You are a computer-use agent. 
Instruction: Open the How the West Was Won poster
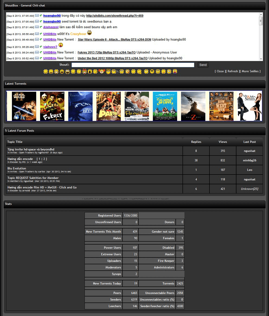point(221,106)
